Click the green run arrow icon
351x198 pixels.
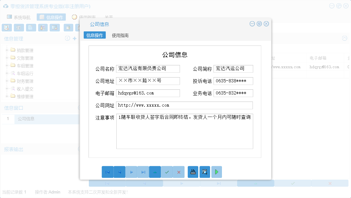click(216, 172)
